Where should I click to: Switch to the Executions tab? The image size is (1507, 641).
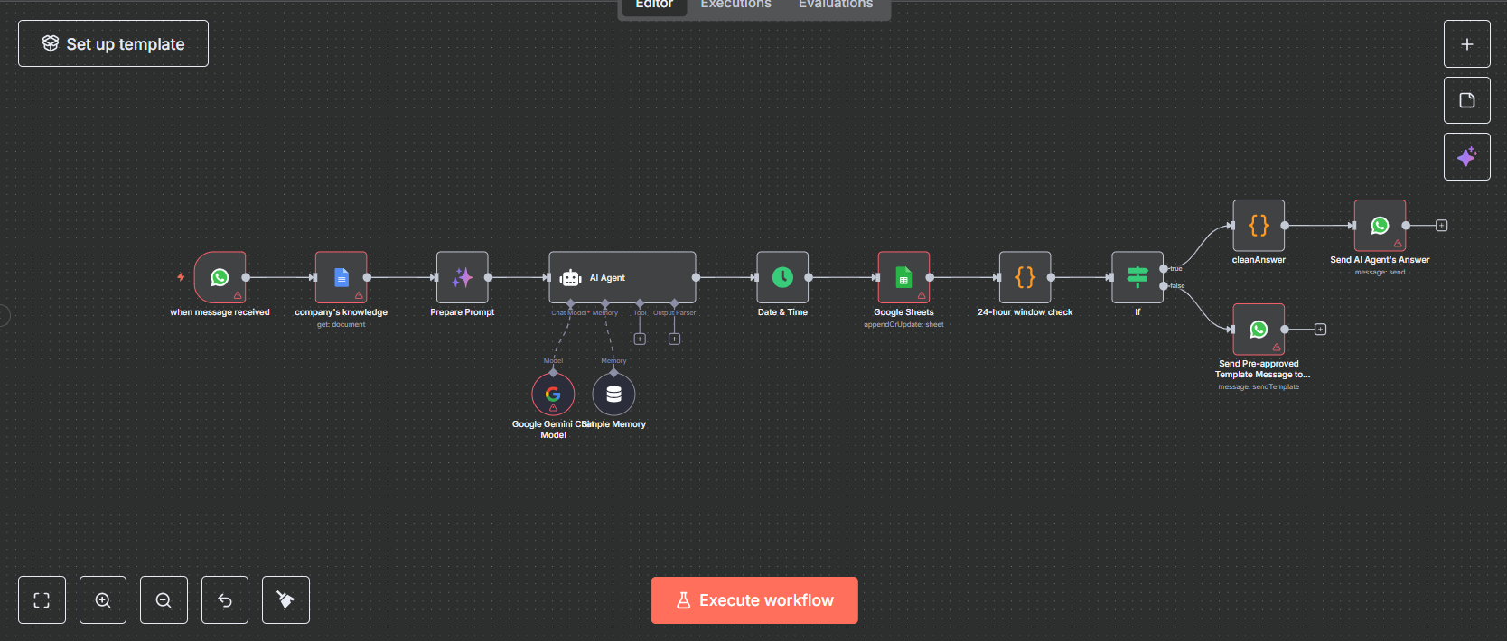pos(736,5)
